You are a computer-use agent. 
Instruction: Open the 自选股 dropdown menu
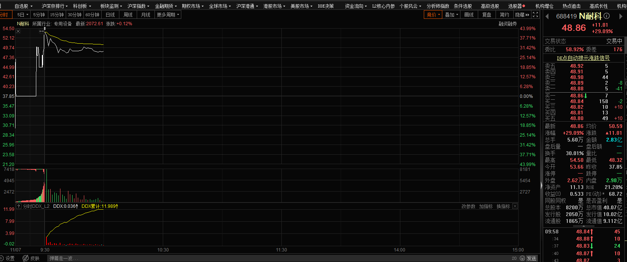pyautogui.click(x=23, y=6)
